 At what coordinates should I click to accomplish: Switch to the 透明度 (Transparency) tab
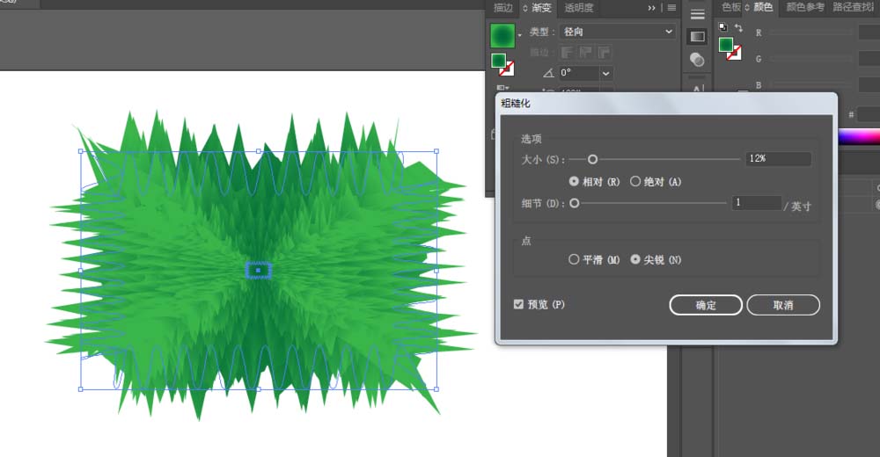coord(579,7)
